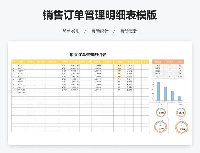Click the 已寄出 status in 订单1 row

click(x=129, y=65)
